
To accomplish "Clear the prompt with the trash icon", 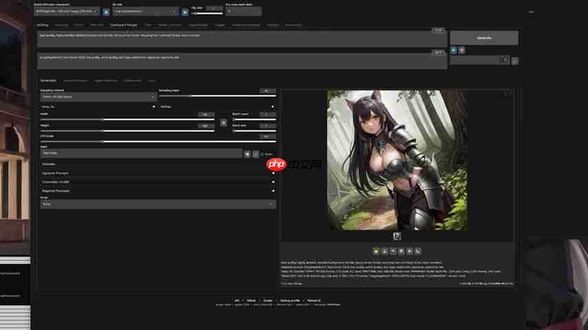I will [x=462, y=49].
